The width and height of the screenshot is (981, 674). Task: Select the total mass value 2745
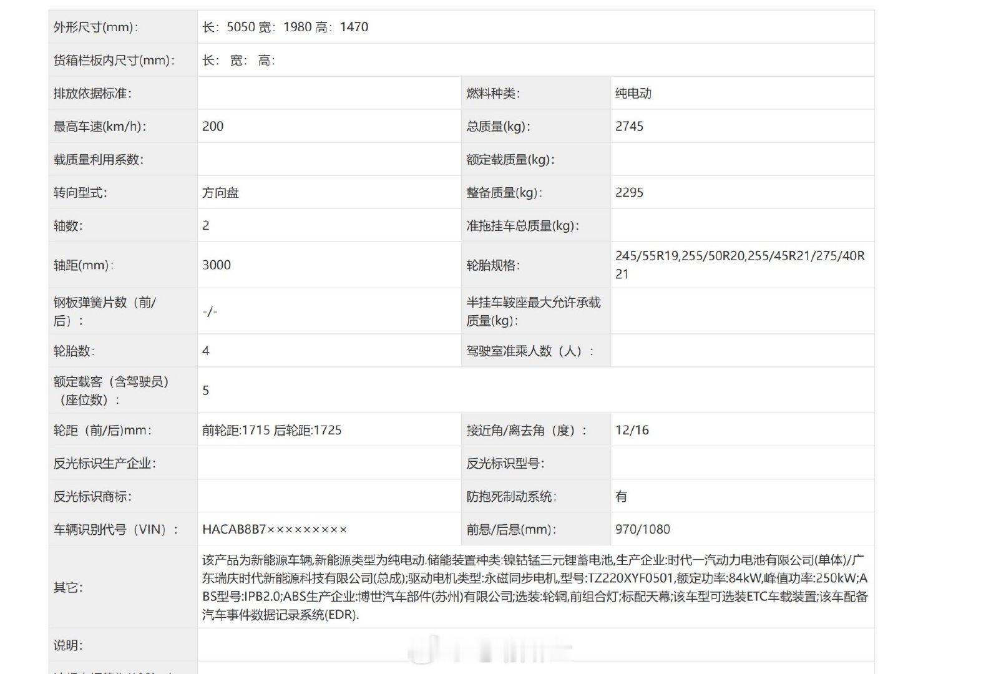[x=629, y=126]
